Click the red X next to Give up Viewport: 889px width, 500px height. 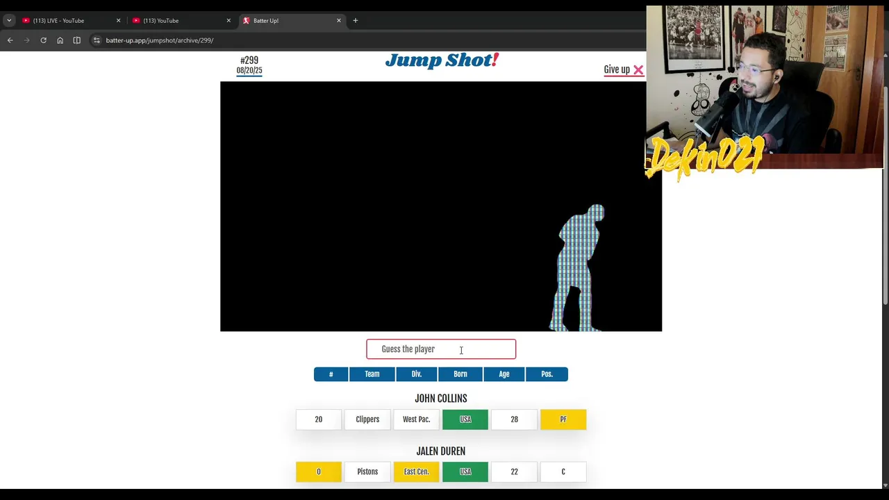pos(638,69)
